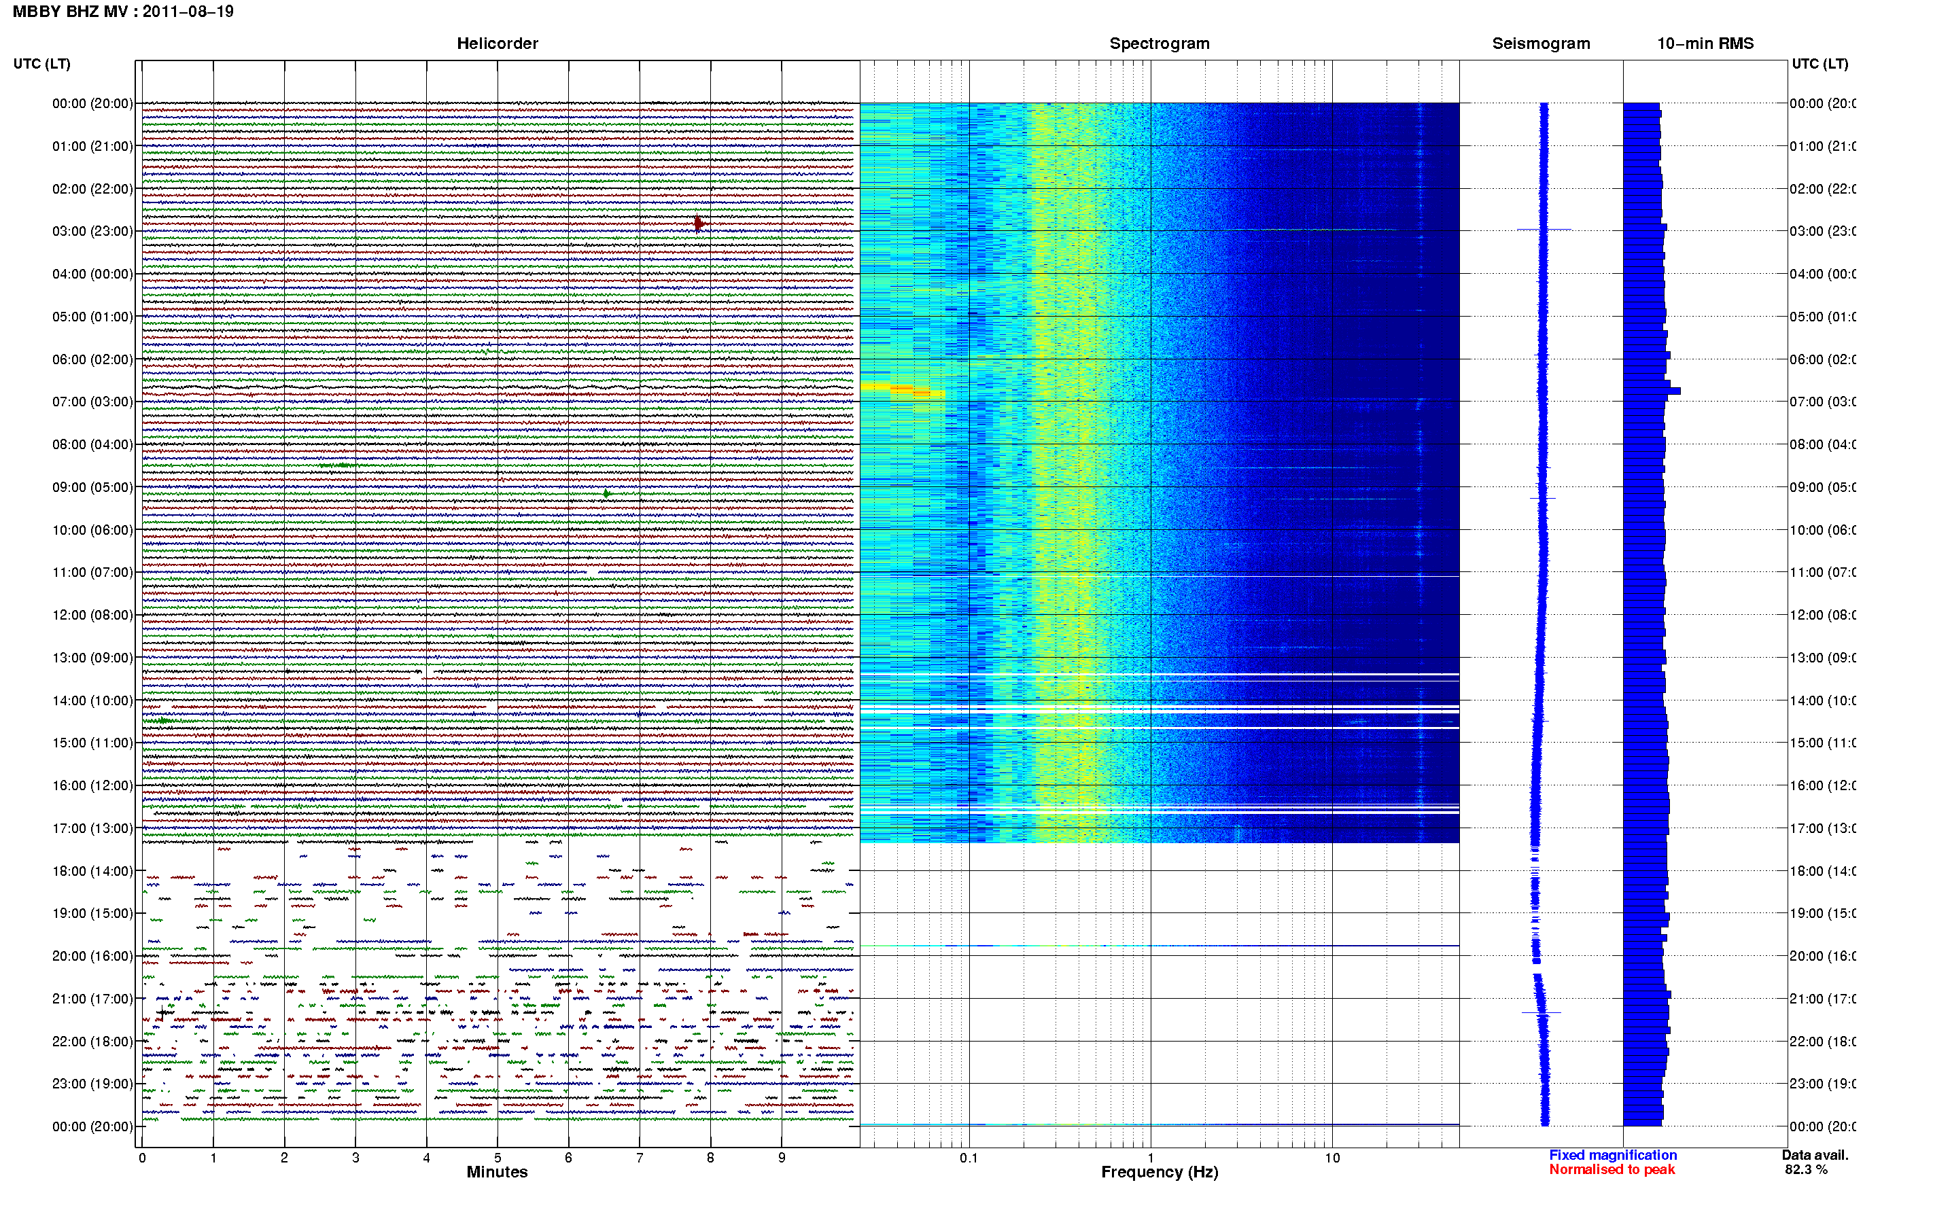Viewport: 1933px width, 1208px height.
Task: Click the '1' frequency tick label
Action: 1151,1158
